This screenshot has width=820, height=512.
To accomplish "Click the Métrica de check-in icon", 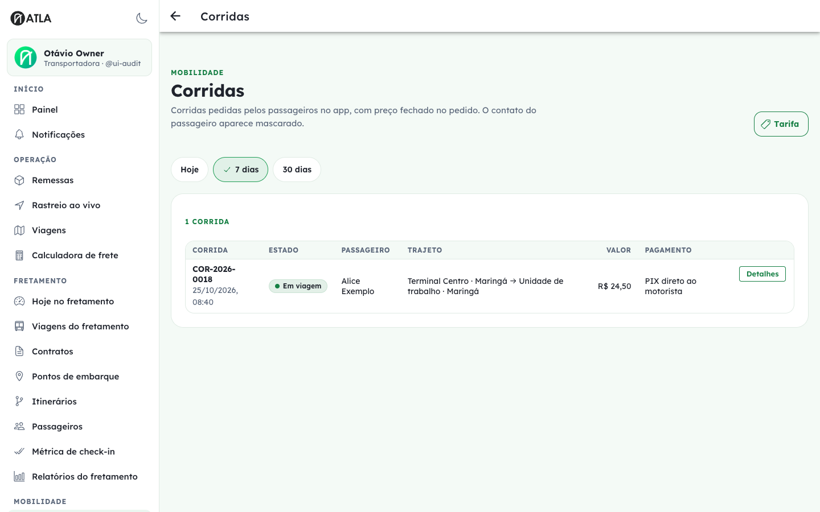I will (19, 451).
